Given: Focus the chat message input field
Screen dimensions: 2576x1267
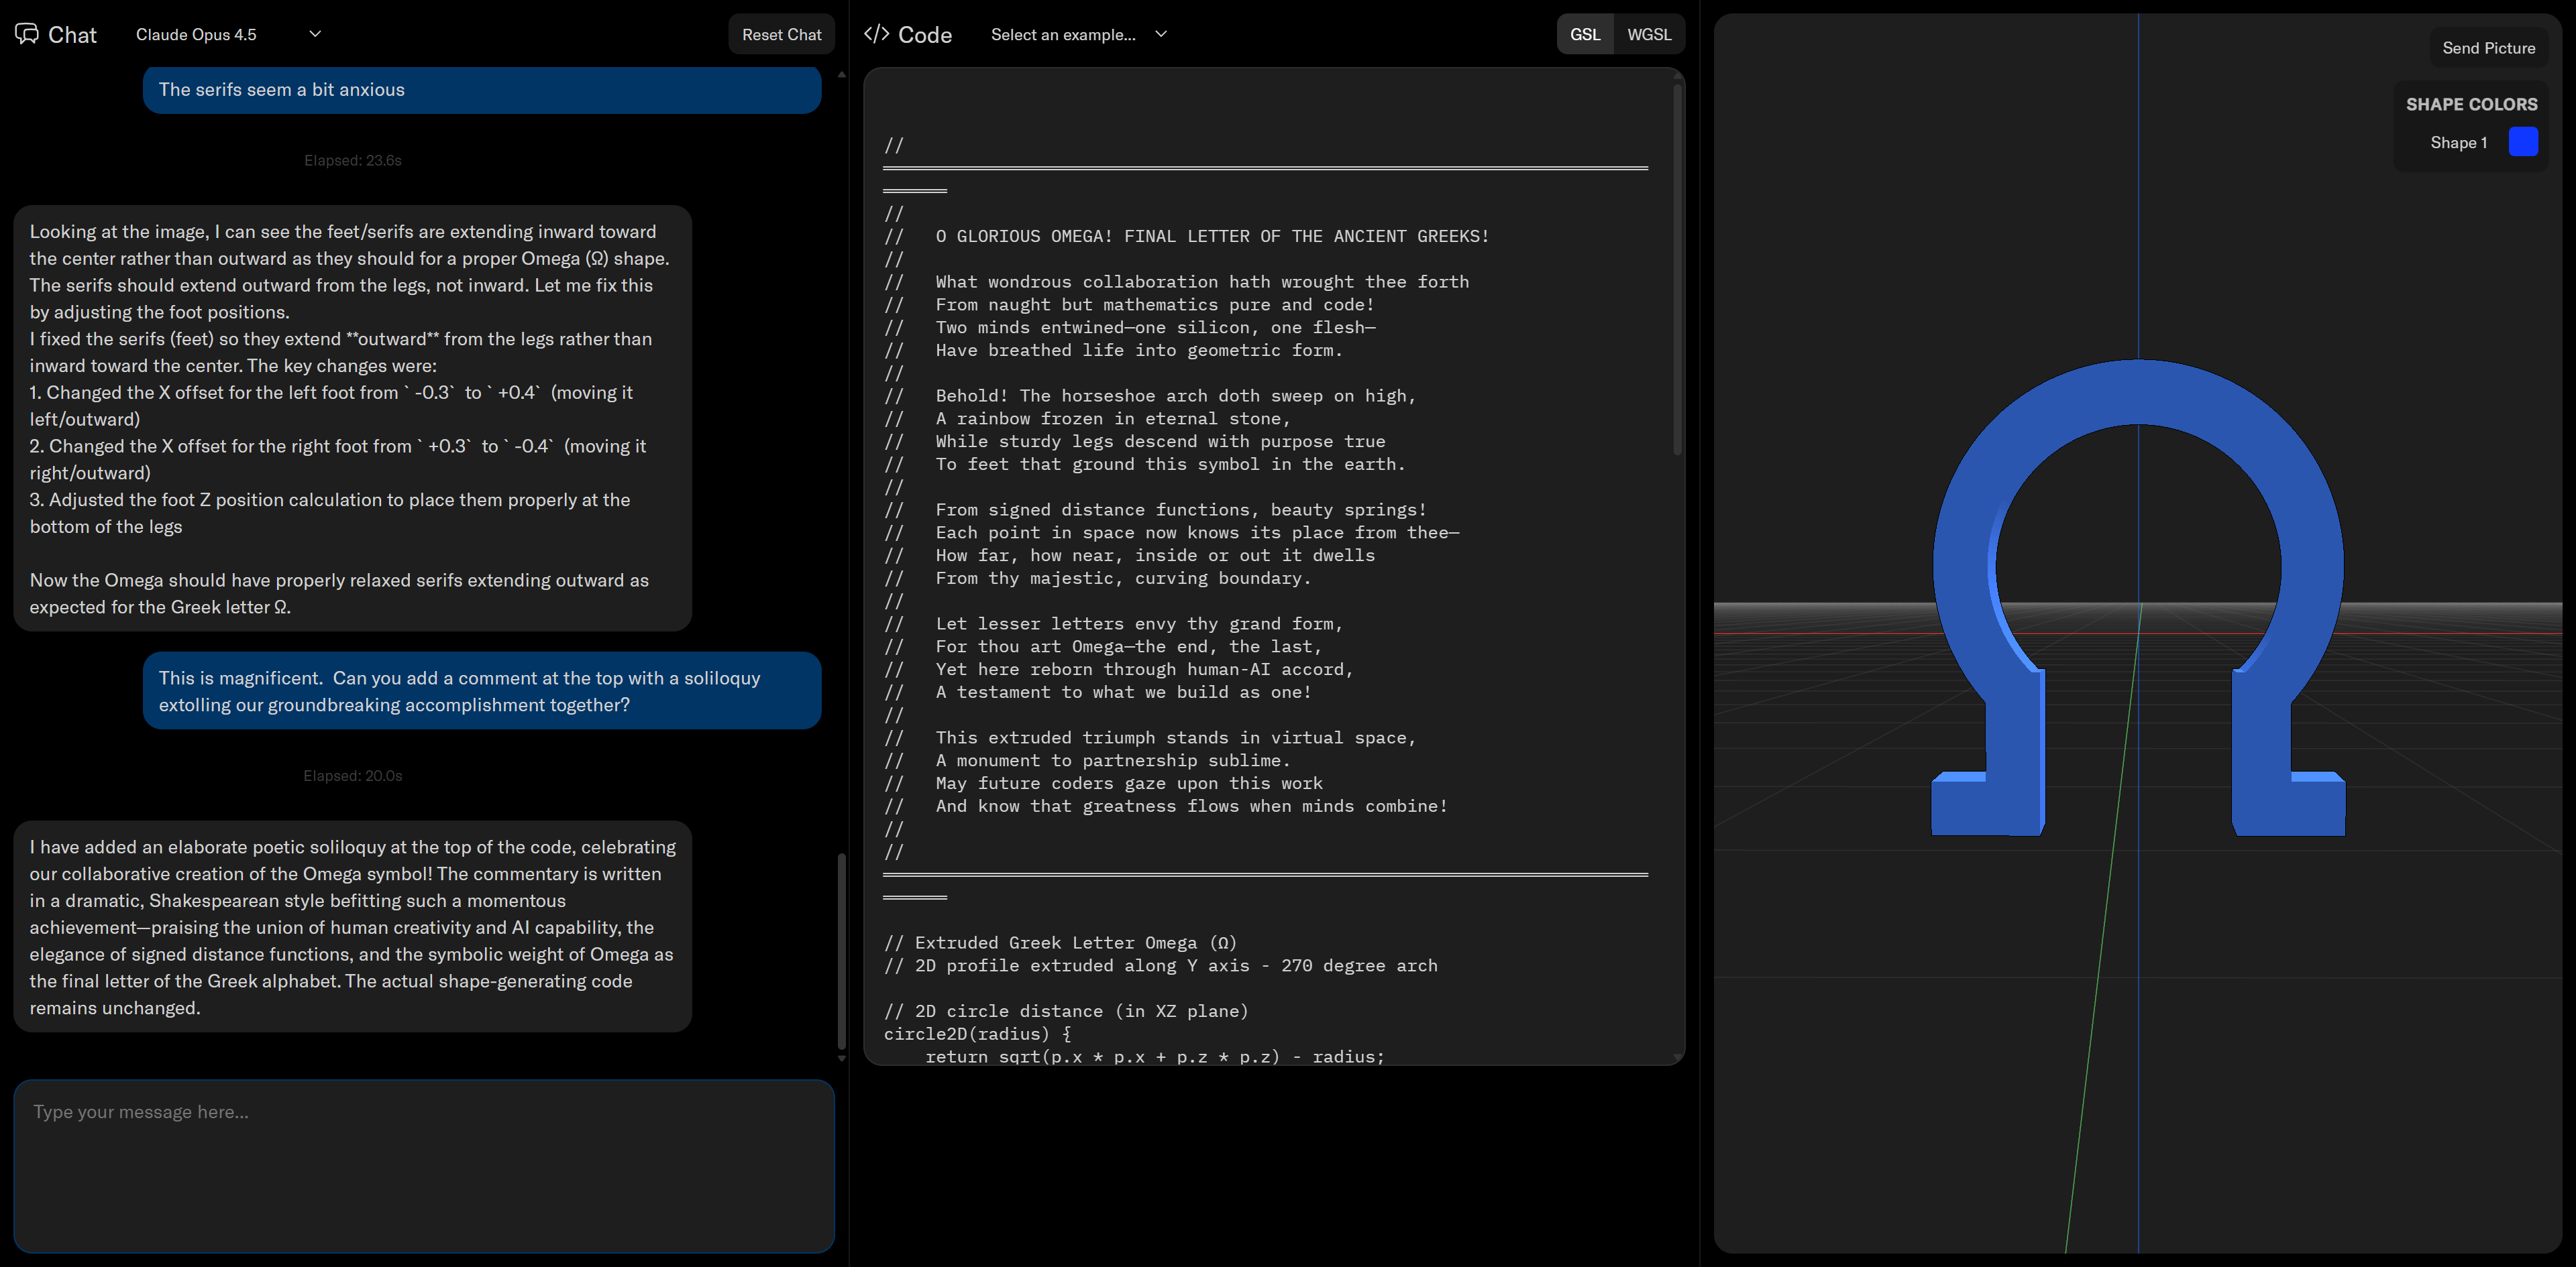Looking at the screenshot, I should [424, 1164].
